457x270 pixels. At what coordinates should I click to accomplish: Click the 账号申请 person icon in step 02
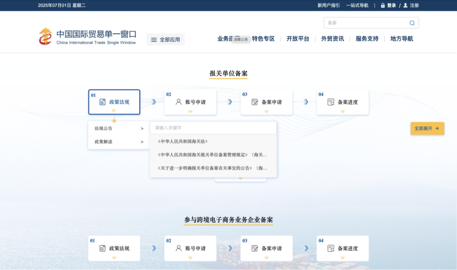point(178,102)
